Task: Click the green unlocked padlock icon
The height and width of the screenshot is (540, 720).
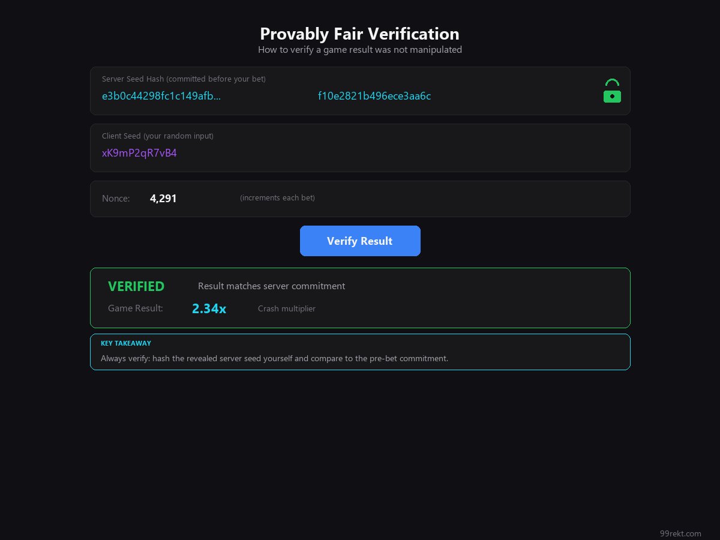Action: point(612,91)
